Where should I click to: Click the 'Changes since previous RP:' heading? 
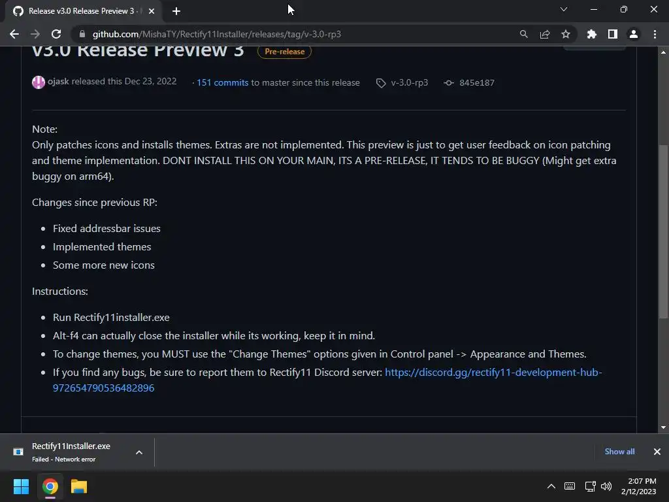[95, 203]
